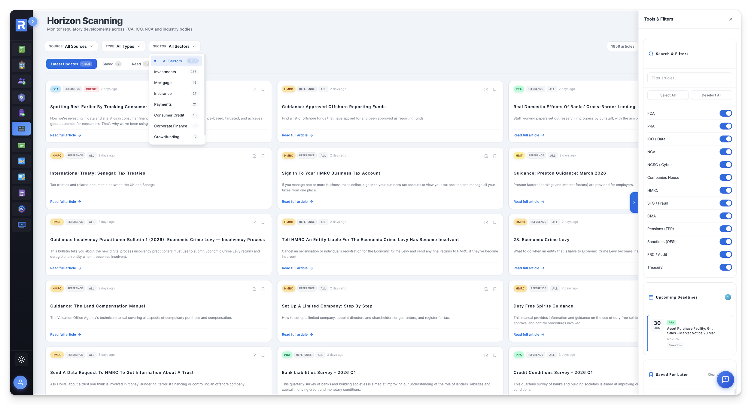Click the 1858 articles count badge
The height and width of the screenshot is (405, 751).
tap(622, 46)
